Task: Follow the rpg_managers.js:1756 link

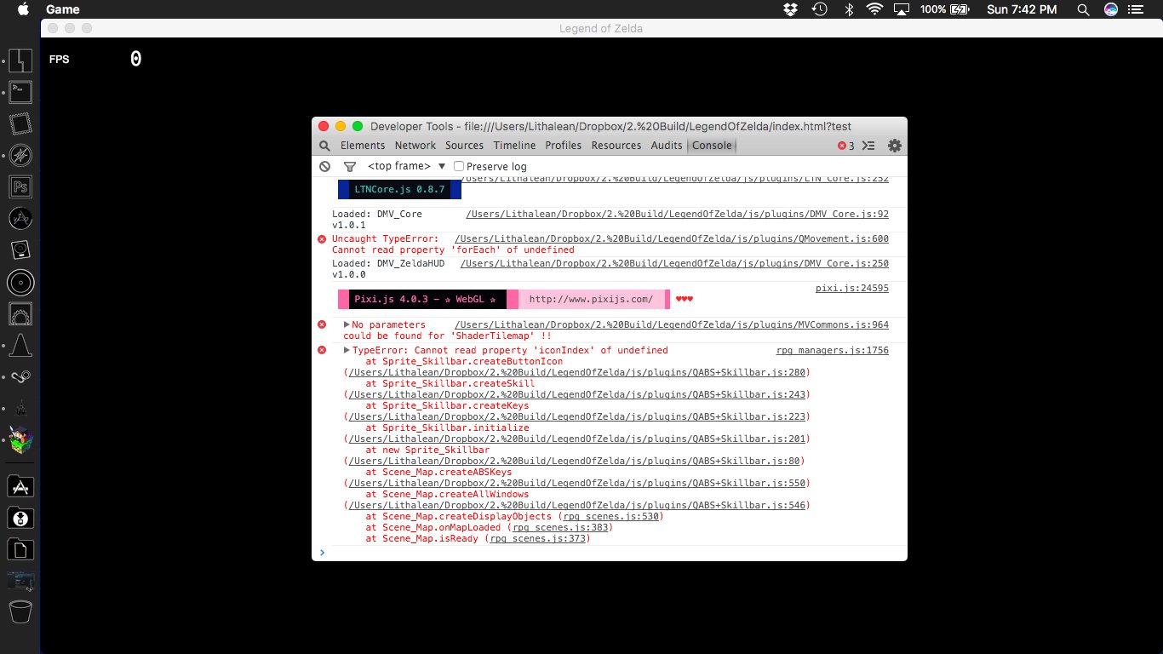Action: pyautogui.click(x=833, y=350)
